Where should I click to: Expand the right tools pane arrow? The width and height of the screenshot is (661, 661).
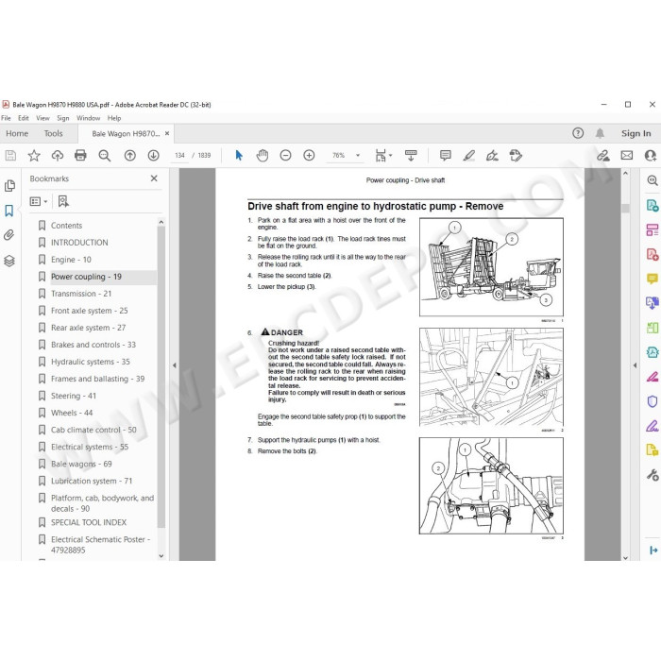(x=635, y=365)
